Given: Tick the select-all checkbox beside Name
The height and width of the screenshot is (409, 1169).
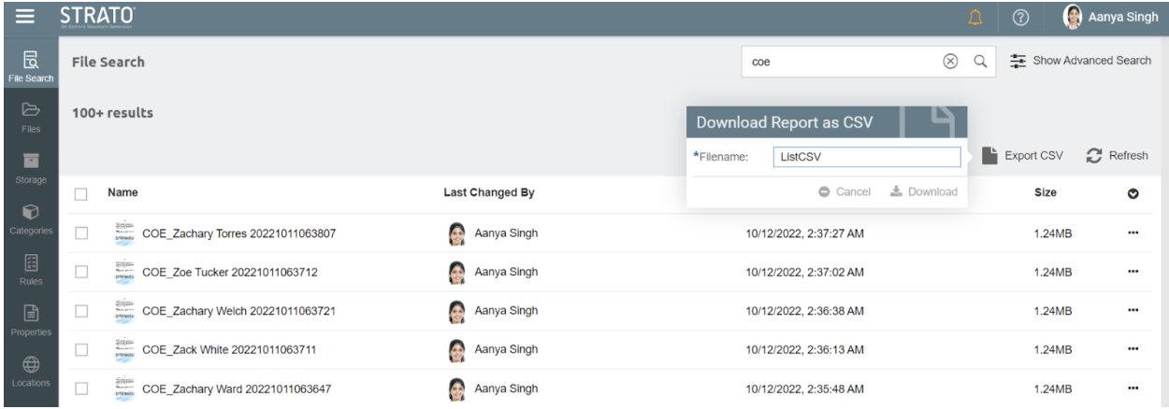Looking at the screenshot, I should click(81, 194).
